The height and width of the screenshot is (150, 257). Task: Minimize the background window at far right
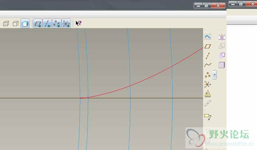(233, 4)
